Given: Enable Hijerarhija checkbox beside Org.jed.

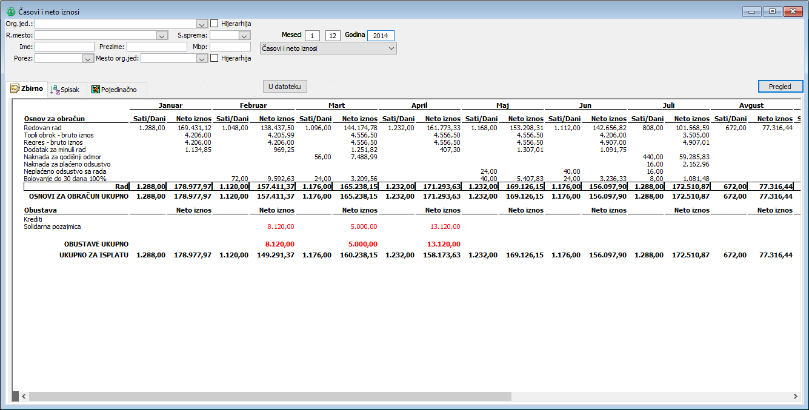Looking at the screenshot, I should pyautogui.click(x=215, y=24).
